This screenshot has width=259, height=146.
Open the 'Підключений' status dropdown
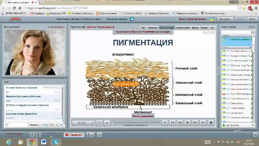(x=238, y=125)
